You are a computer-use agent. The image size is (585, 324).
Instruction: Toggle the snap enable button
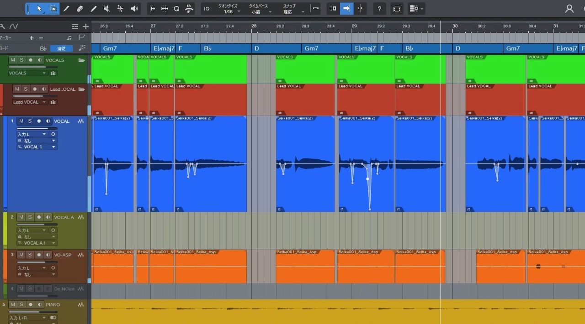pyautogui.click(x=315, y=9)
